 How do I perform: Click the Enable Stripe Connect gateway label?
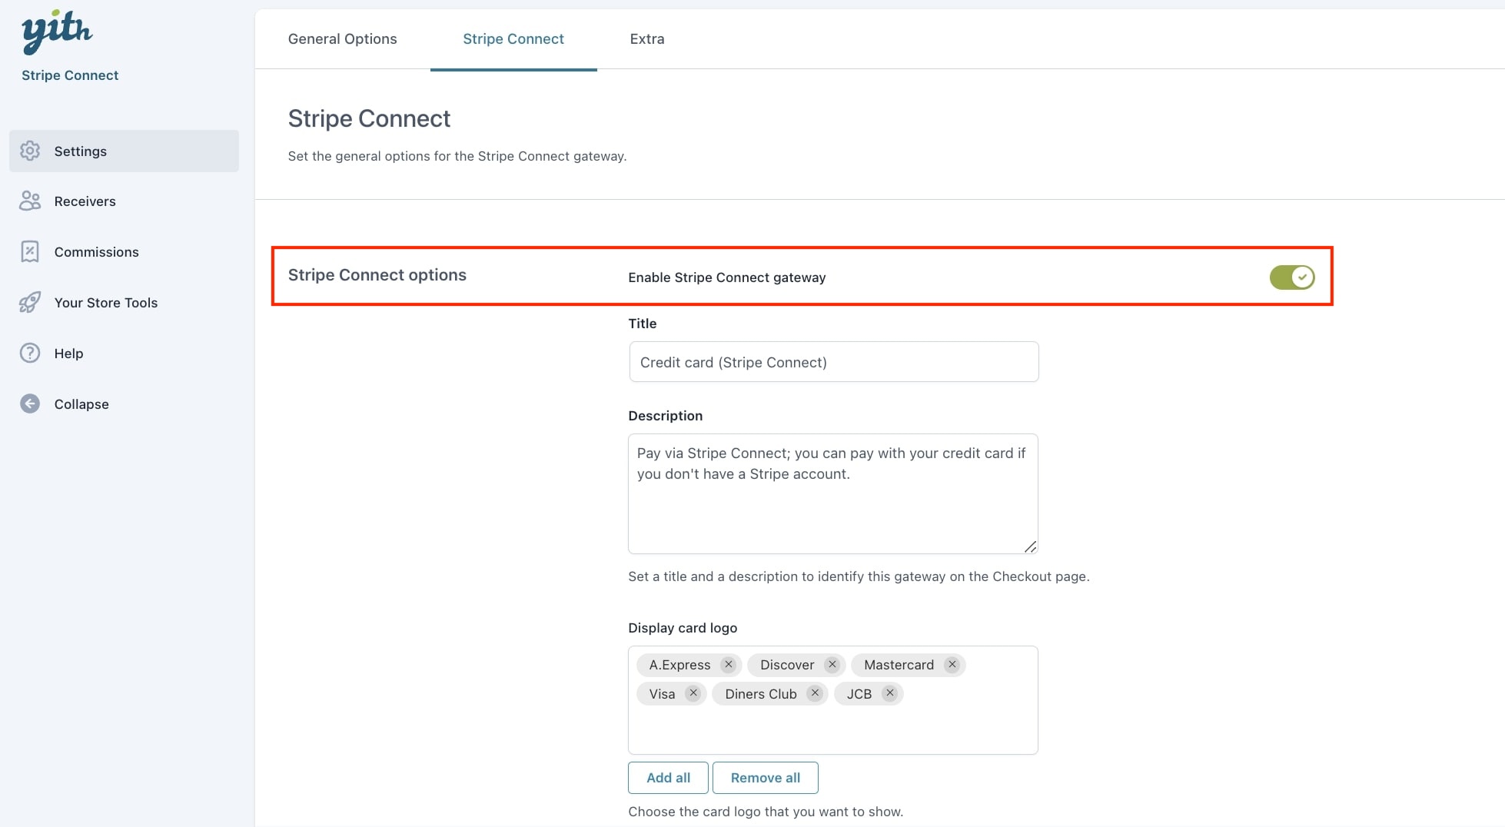click(x=727, y=277)
